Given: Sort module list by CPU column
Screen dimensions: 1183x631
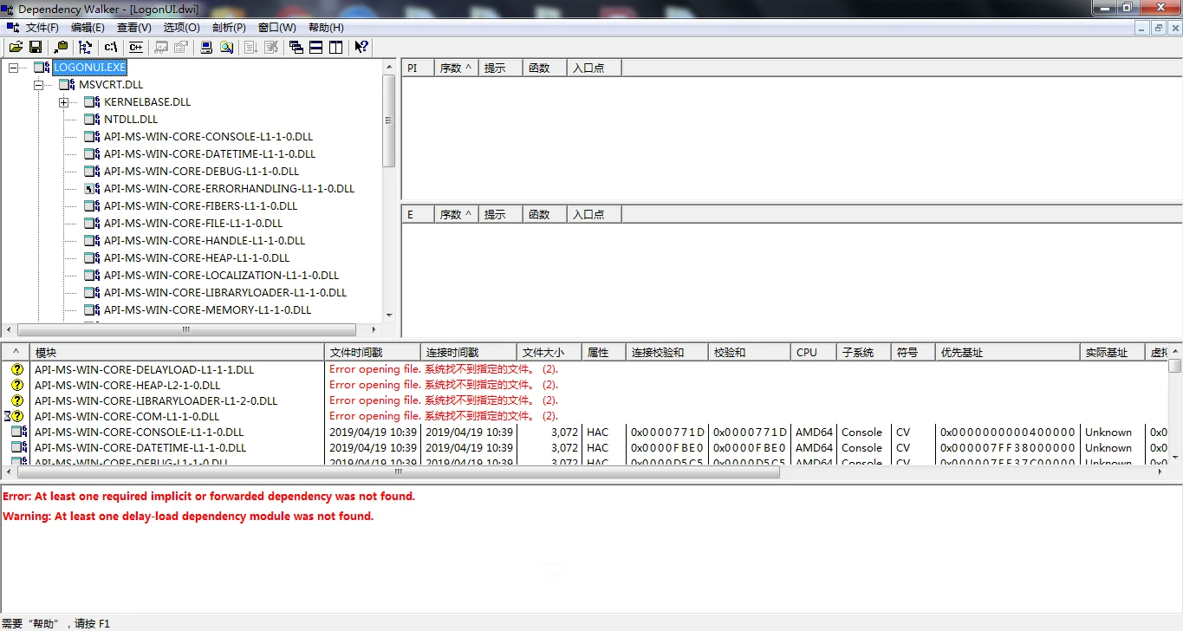Looking at the screenshot, I should pyautogui.click(x=814, y=353).
